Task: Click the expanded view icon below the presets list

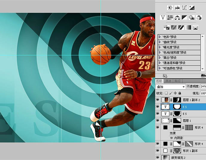Action: (165, 76)
